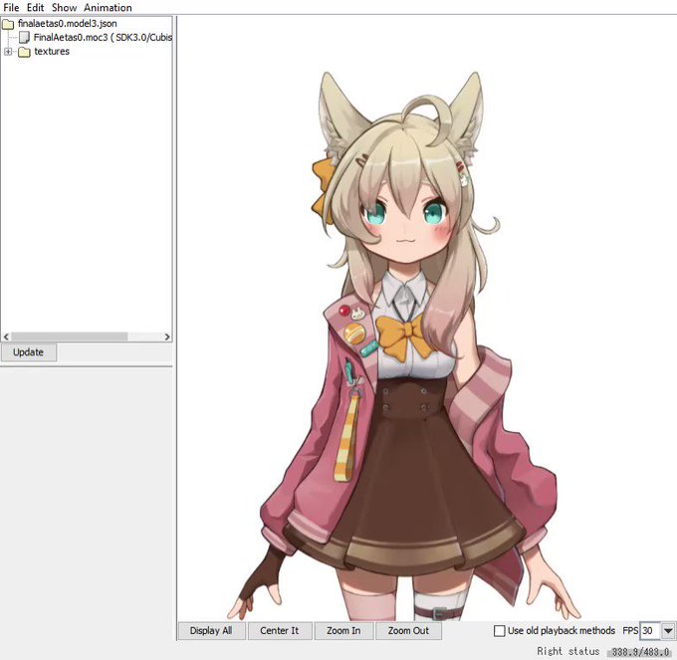677x660 pixels.
Task: Click the right arrow of tree scrollbar
Action: point(167,336)
